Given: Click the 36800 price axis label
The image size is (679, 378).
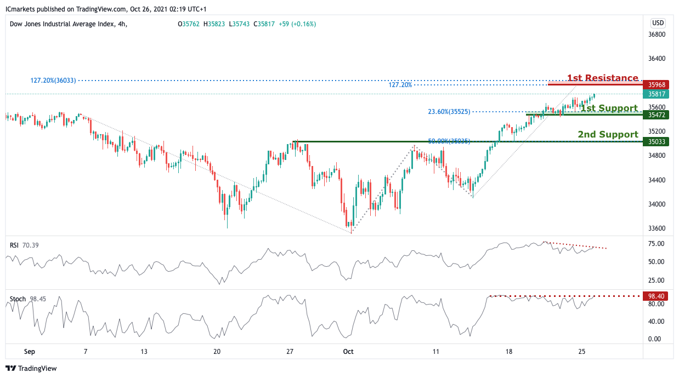Looking at the screenshot, I should (657, 34).
